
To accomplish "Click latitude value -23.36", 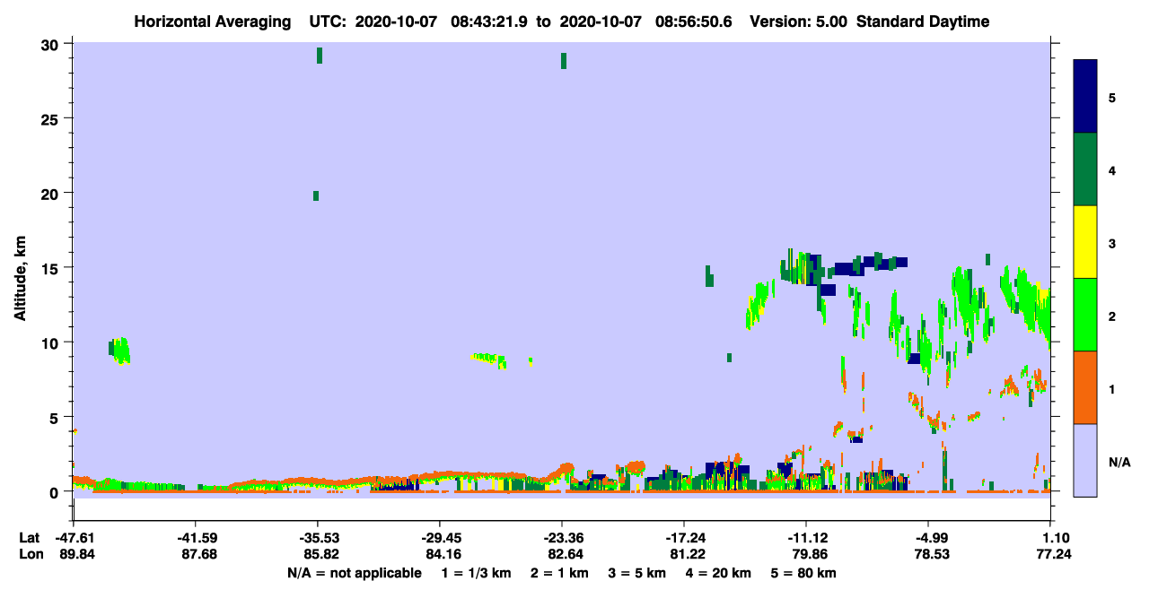I will pos(561,538).
